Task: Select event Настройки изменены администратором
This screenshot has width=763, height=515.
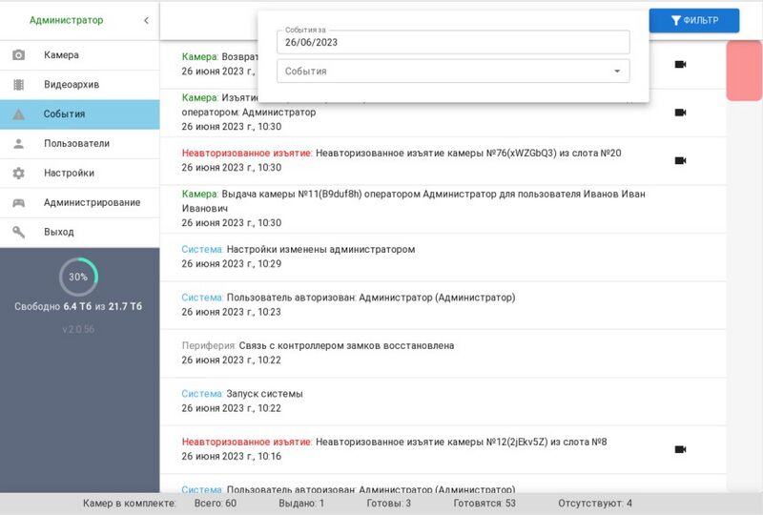Action: pyautogui.click(x=443, y=257)
